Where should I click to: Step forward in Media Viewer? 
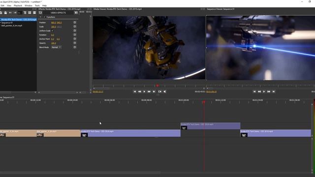tap(149, 91)
